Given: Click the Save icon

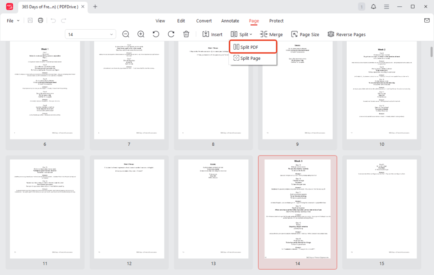Looking at the screenshot, I should tap(30, 20).
